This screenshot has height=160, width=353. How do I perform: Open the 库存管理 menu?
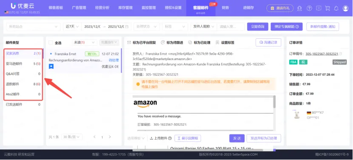125,8
